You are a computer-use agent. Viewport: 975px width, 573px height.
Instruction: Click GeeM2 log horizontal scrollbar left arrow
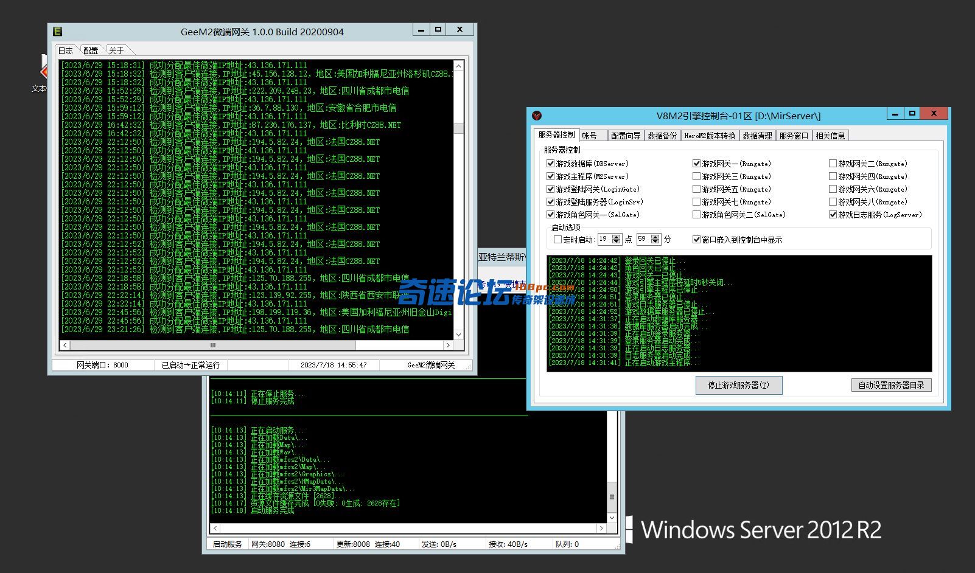(x=65, y=345)
